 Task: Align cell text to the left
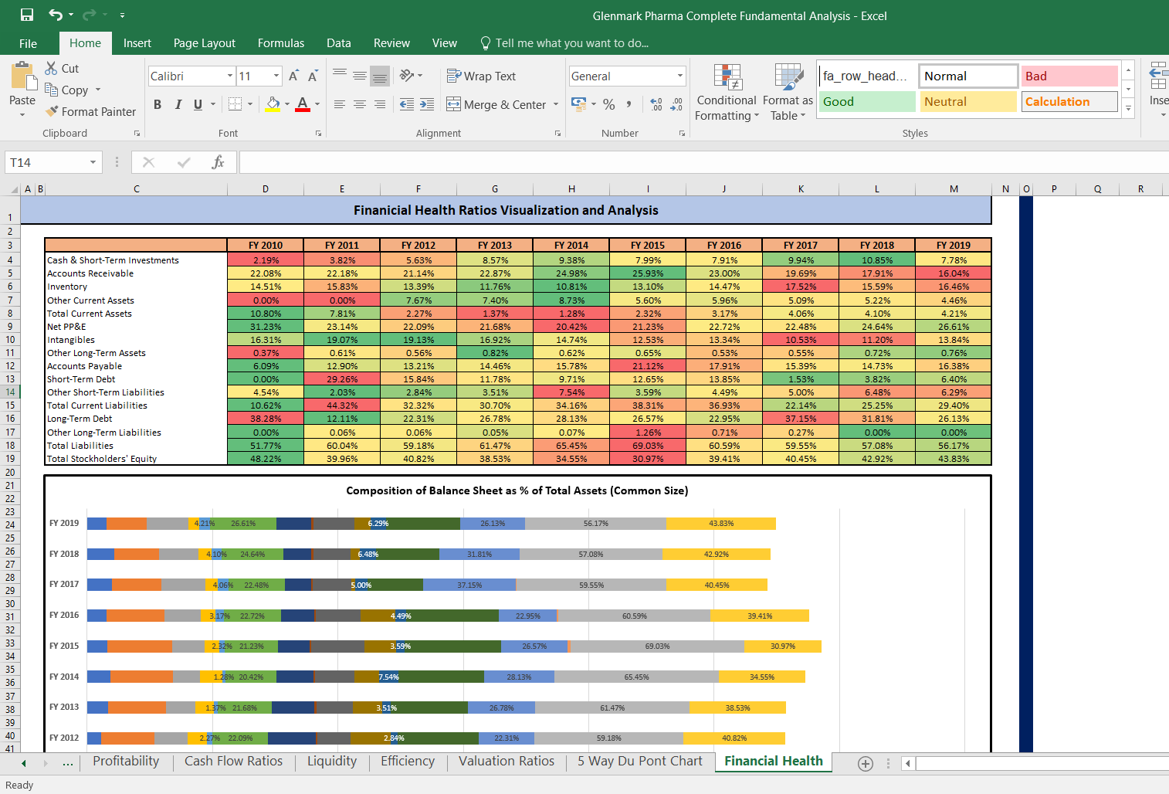[340, 104]
